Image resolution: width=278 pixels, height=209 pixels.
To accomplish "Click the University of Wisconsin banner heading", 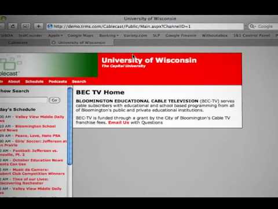I will pyautogui.click(x=149, y=60).
